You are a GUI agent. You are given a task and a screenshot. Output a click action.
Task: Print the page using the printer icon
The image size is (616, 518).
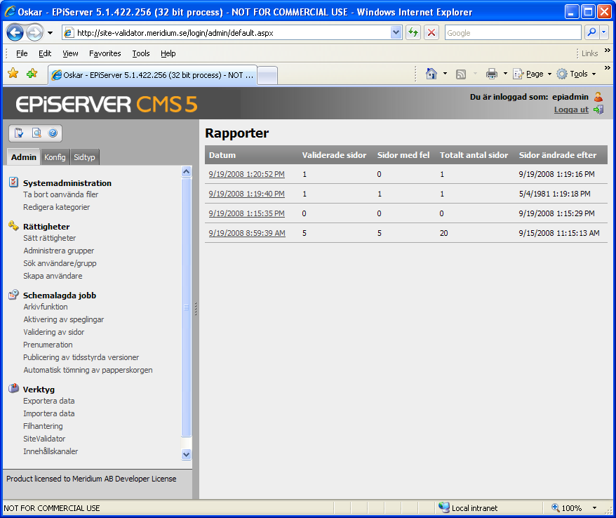(491, 74)
